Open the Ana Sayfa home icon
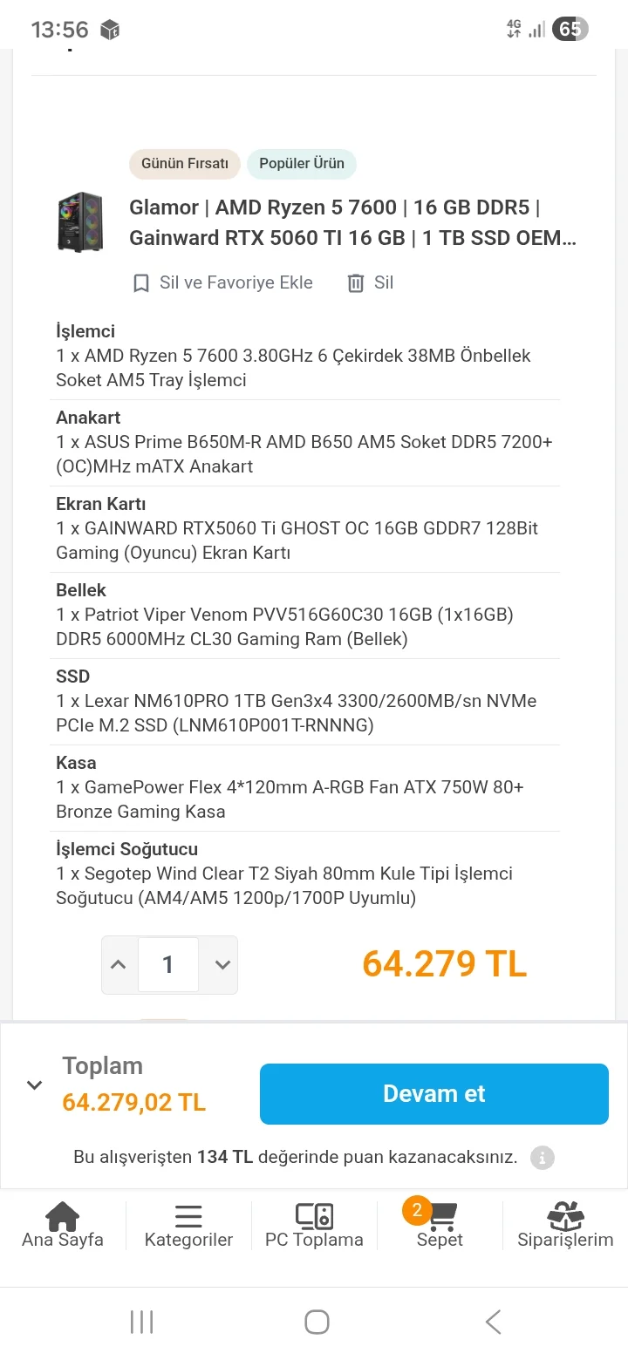Viewport: 628px width, 1360px height. [62, 1216]
